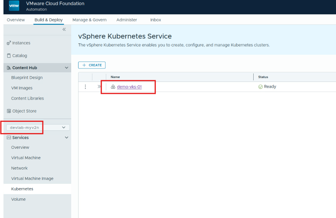This screenshot has width=336, height=218.
Task: Collapse the Content Hub section
Action: pyautogui.click(x=66, y=68)
